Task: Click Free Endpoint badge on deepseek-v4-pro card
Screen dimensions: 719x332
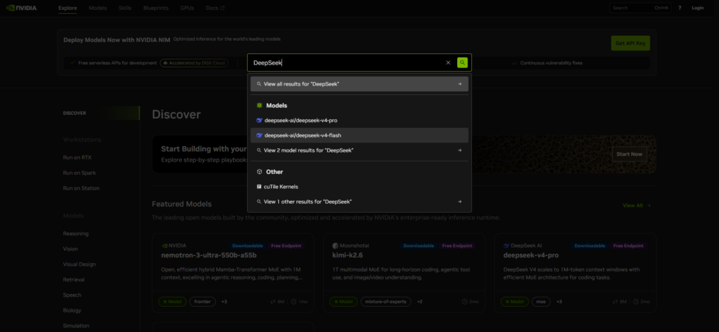Action: (630, 246)
